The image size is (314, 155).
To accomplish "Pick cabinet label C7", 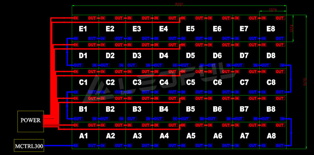I will tap(244, 82).
